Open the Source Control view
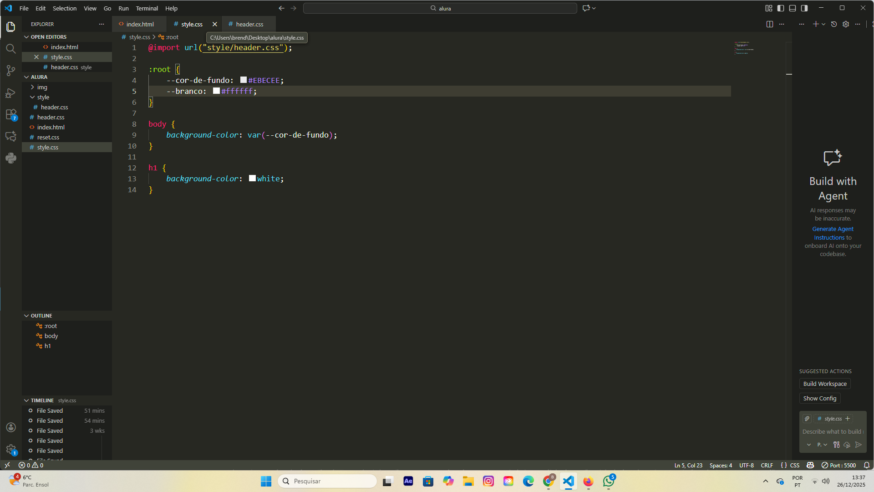The image size is (874, 492). click(x=11, y=70)
